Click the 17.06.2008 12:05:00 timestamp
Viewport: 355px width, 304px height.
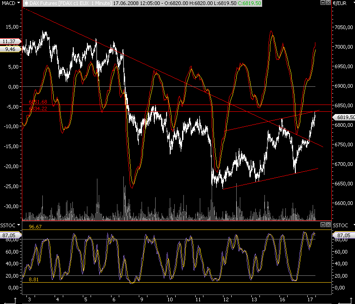[x=136, y=3]
